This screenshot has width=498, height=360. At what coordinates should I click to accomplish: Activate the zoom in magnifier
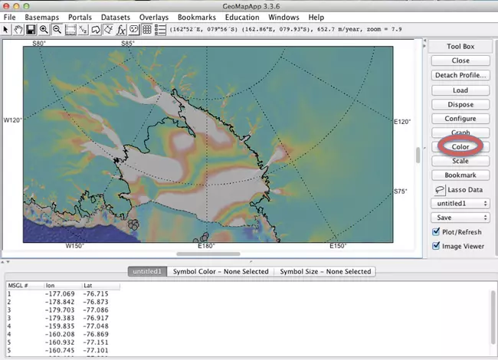[44, 29]
